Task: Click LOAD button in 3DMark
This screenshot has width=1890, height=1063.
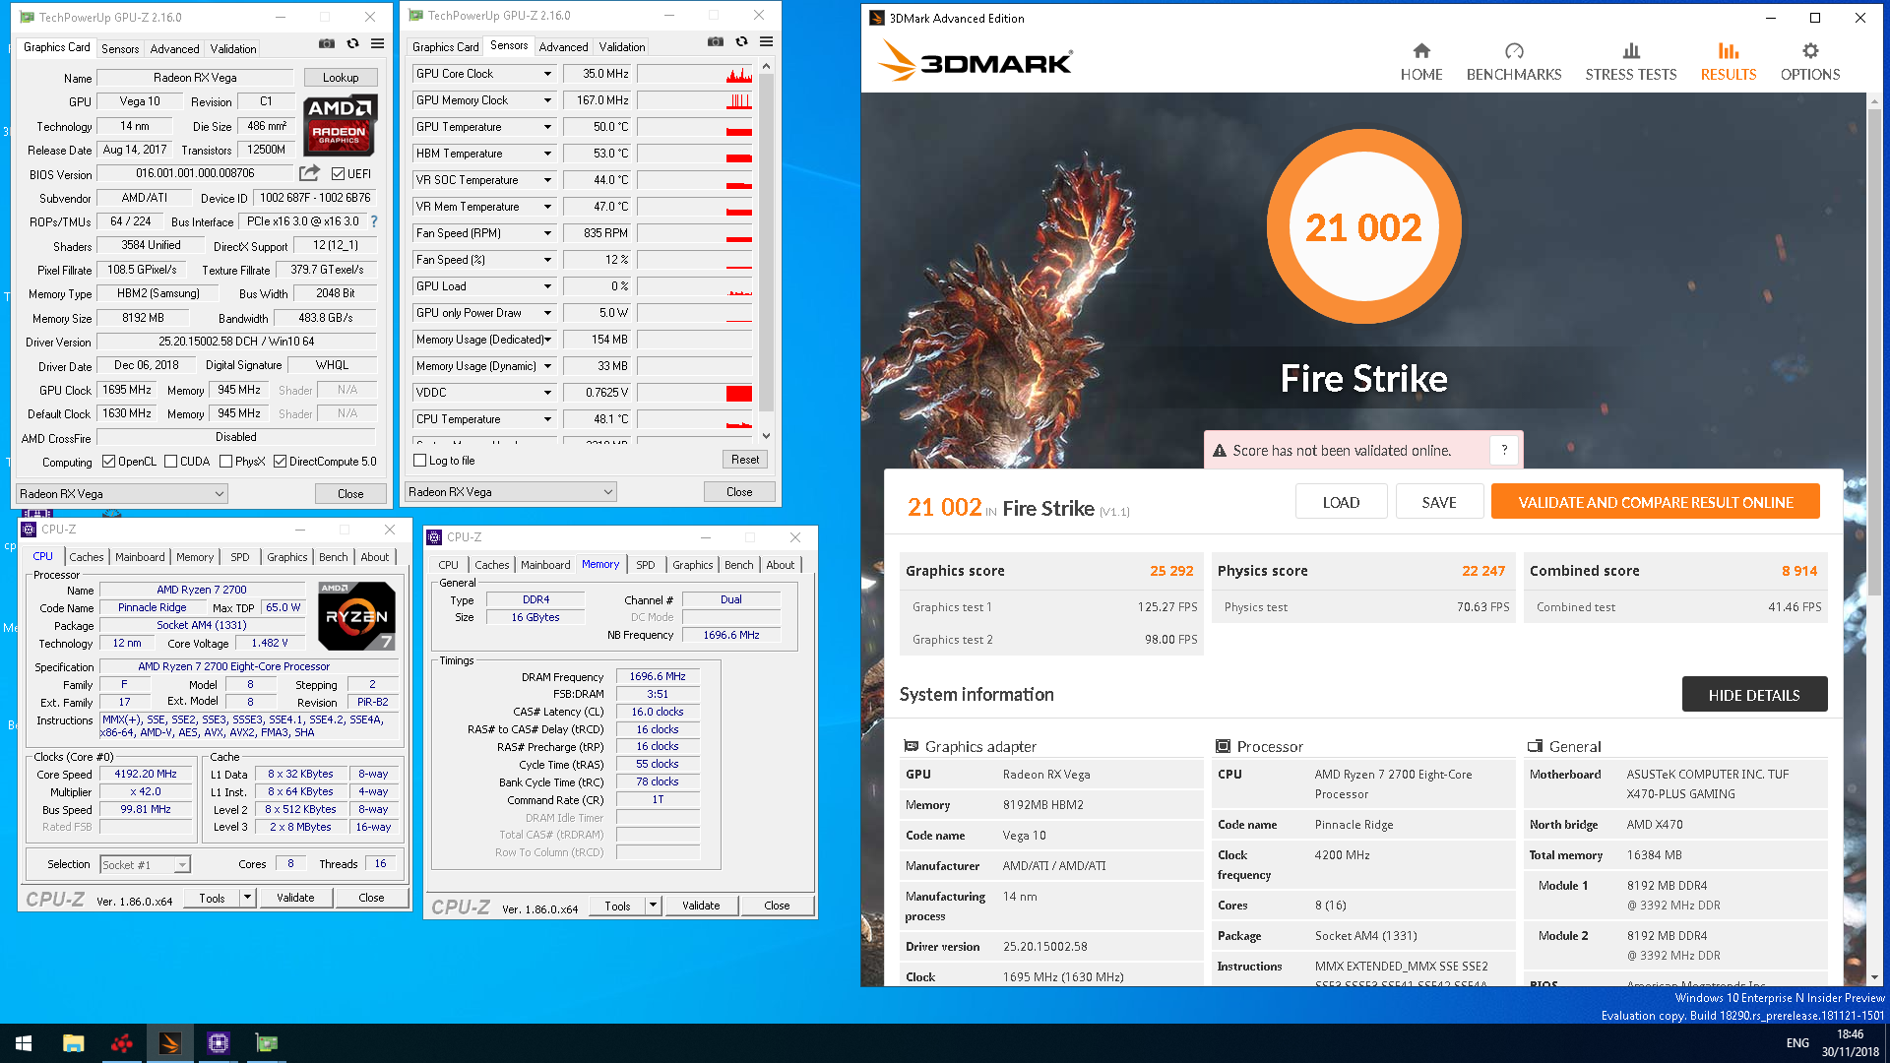Action: (1341, 502)
